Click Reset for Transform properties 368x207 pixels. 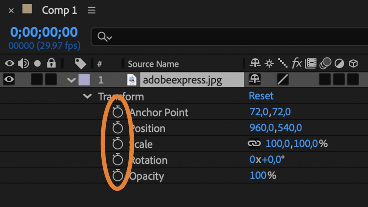point(261,96)
